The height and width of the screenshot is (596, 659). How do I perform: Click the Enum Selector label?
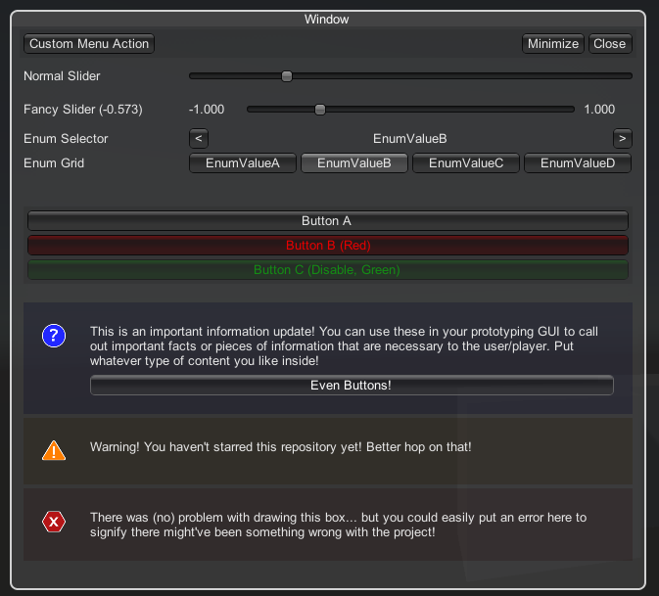66,139
